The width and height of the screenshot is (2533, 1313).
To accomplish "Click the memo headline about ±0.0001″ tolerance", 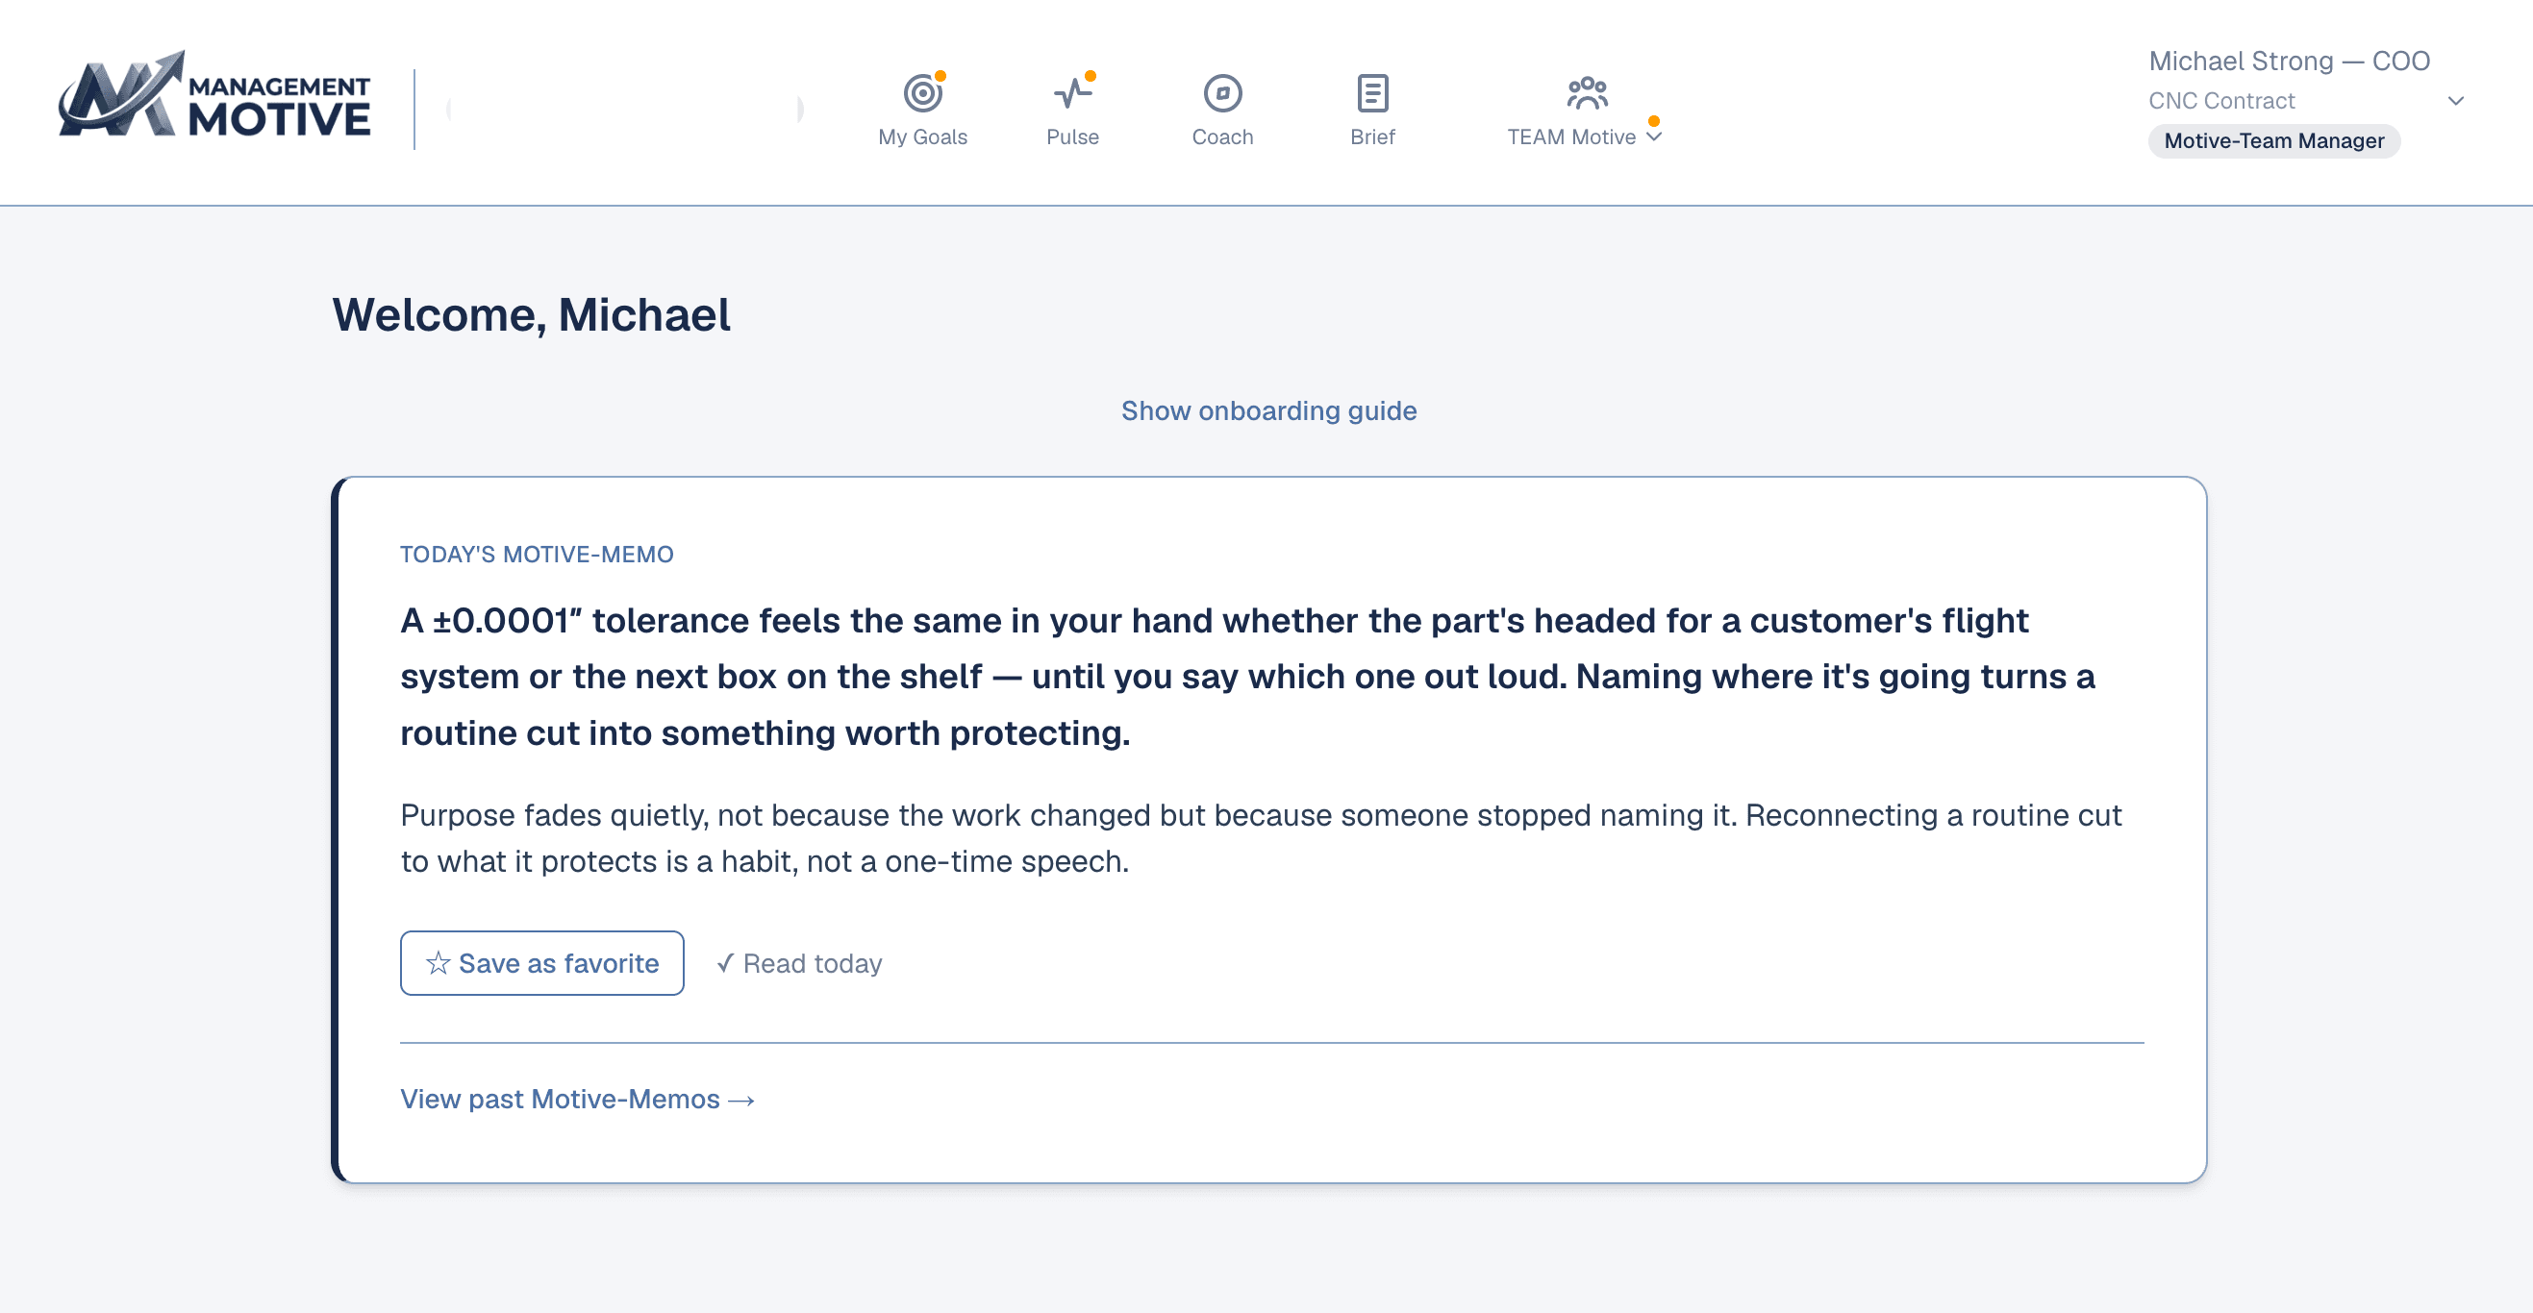I will point(1247,676).
